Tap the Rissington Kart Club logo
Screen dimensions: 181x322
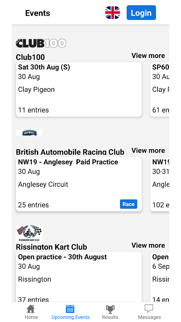point(29,233)
